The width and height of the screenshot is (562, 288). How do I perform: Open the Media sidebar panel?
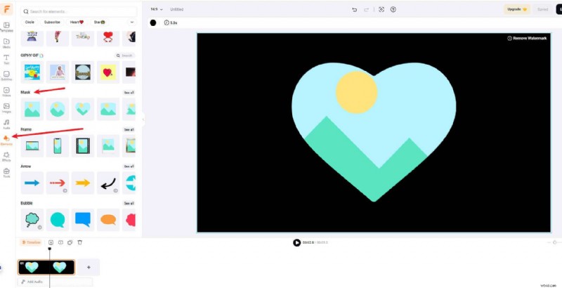6,44
